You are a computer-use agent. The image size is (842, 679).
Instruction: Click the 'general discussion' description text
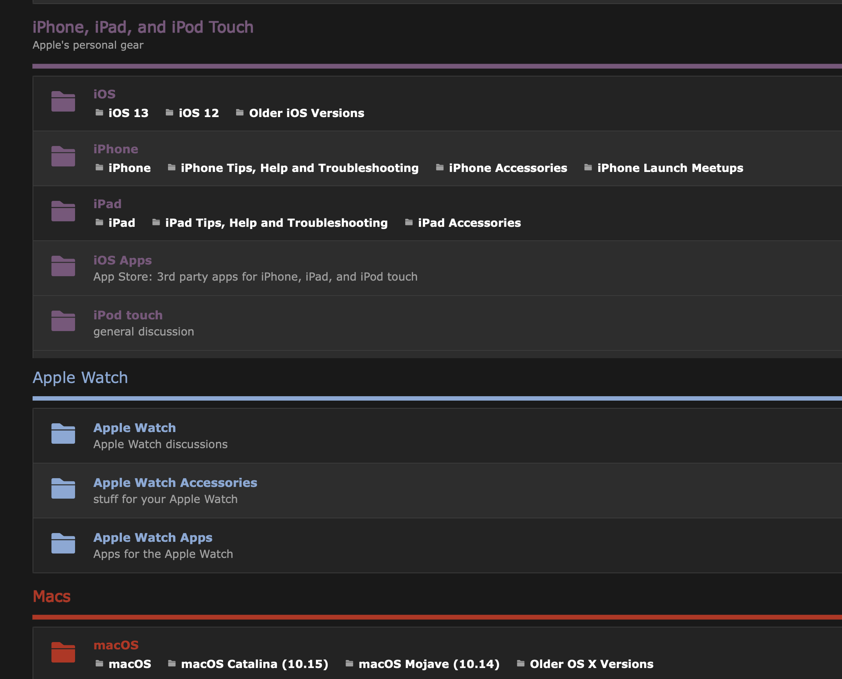(144, 332)
